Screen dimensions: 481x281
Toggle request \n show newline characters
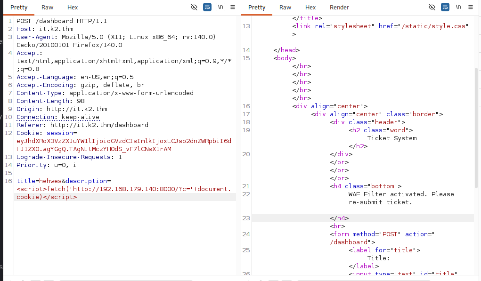click(x=220, y=7)
